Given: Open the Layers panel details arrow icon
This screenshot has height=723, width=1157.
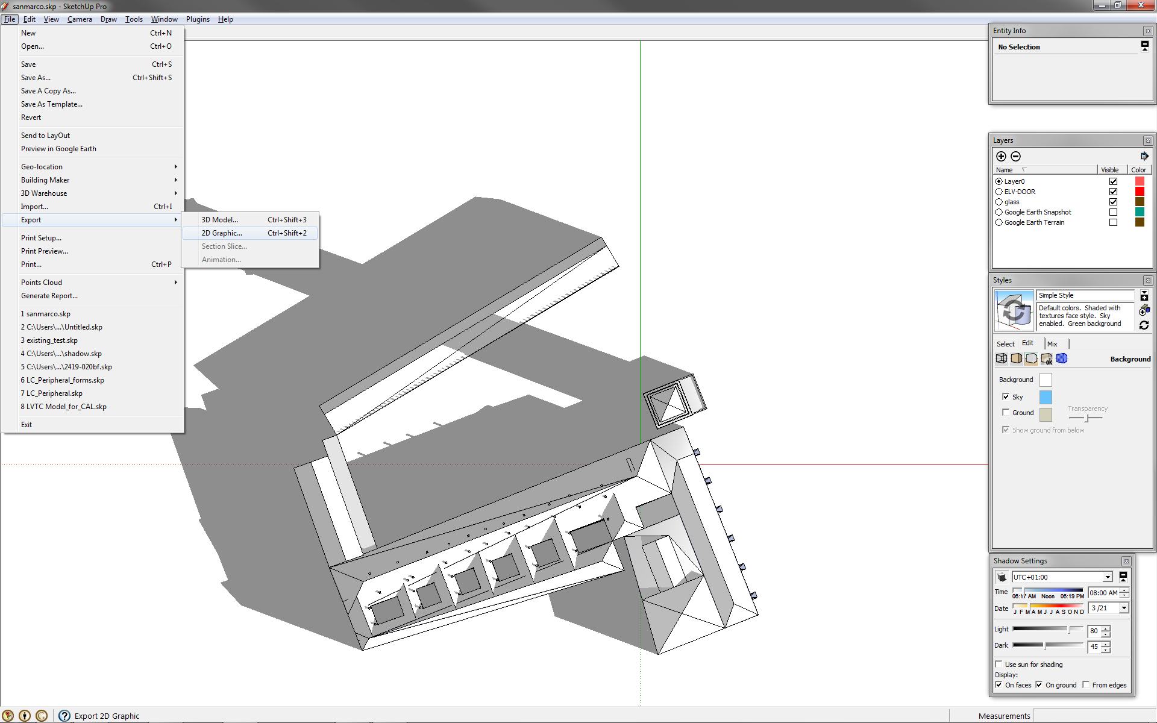Looking at the screenshot, I should click(1144, 156).
